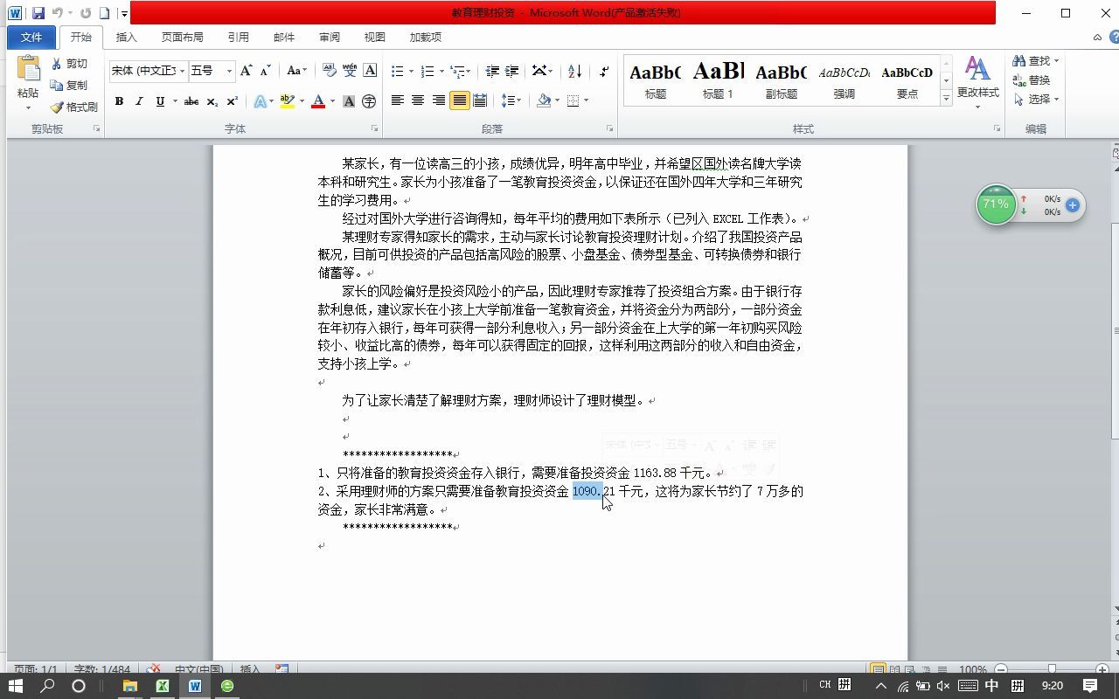This screenshot has height=699, width=1119.
Task: Click the Decrease Indent icon
Action: [492, 71]
